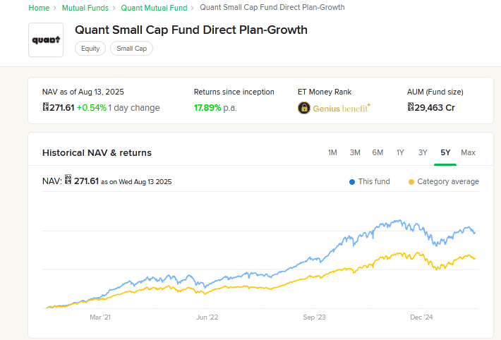Screen dimensions: 501x340
Task: Open the Home breadcrumb link
Action: (39, 8)
